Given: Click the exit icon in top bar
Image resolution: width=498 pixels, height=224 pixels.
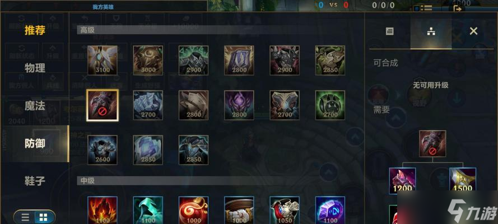Looking at the screenshot, I should click(x=457, y=8).
